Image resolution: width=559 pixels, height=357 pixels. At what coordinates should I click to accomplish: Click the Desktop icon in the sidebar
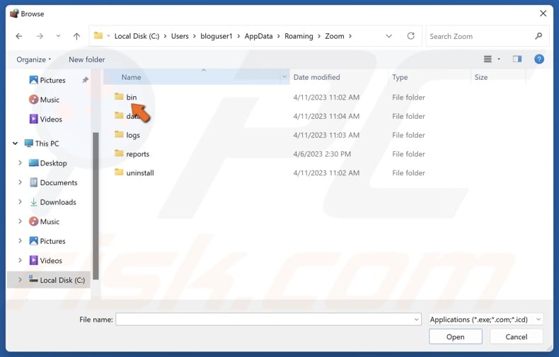click(33, 163)
